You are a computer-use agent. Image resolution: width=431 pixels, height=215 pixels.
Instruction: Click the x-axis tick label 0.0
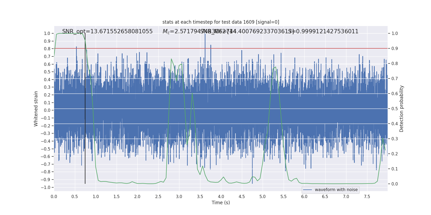point(54,197)
